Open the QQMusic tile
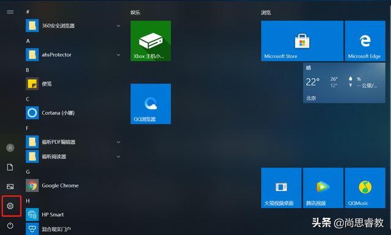The image size is (391, 235). tap(365, 188)
